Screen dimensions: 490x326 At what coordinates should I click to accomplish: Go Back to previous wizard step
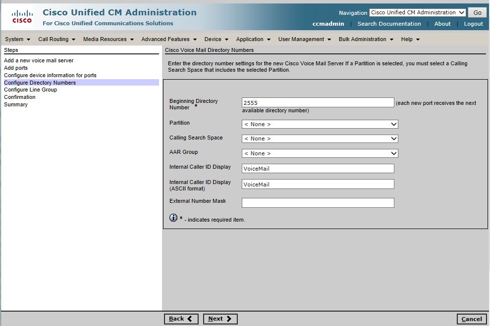coord(181,319)
